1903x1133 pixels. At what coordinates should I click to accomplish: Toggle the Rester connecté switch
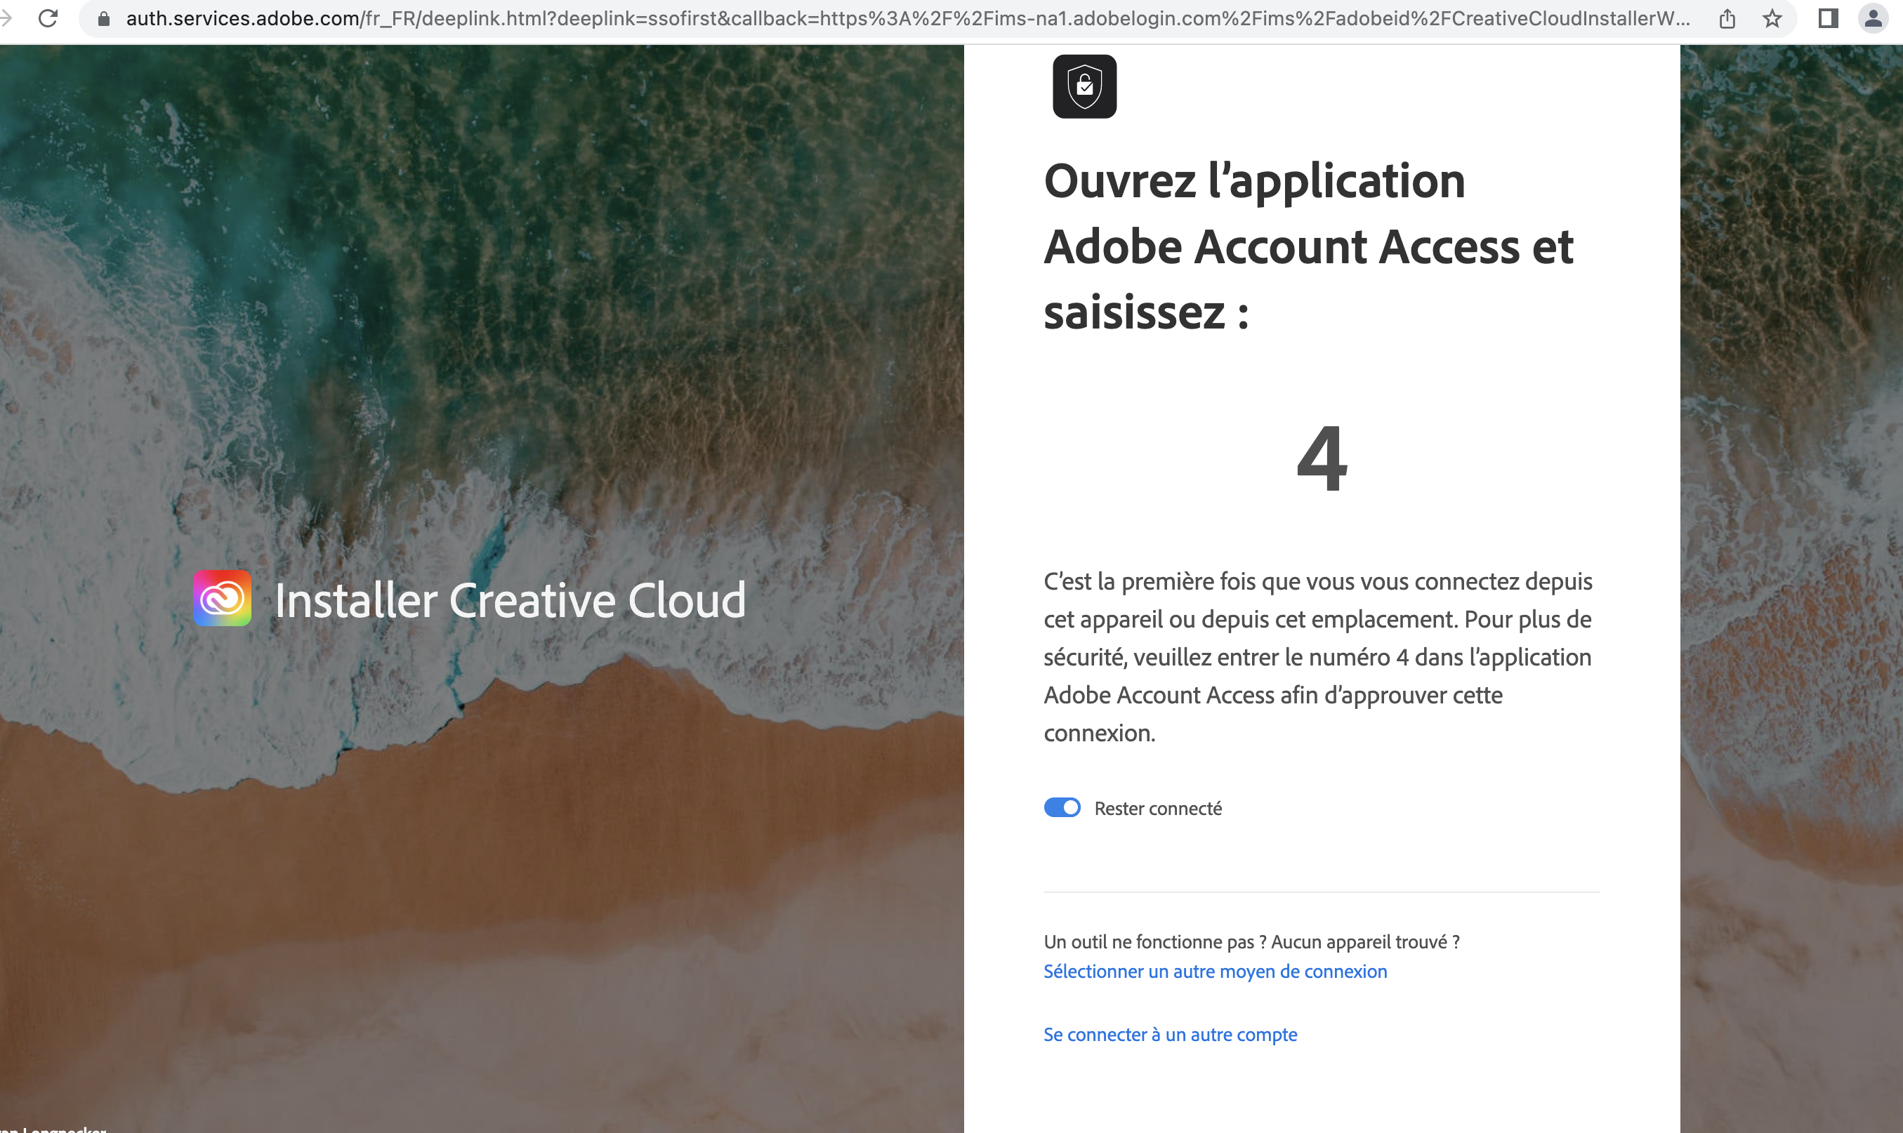[1062, 808]
